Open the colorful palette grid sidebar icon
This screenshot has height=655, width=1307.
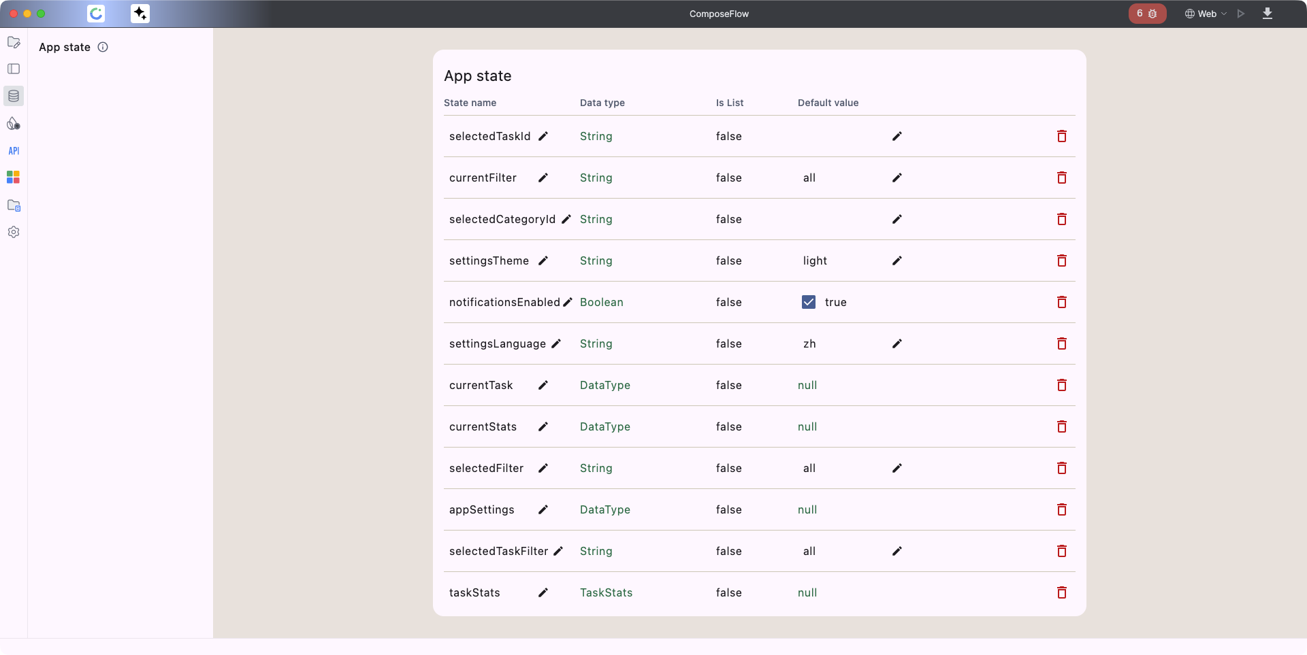[14, 178]
